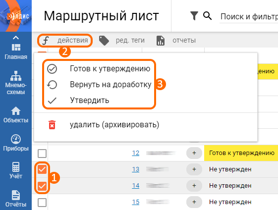278x210 pixels.
Task: Click the magnifier search icon
Action: 207,16
